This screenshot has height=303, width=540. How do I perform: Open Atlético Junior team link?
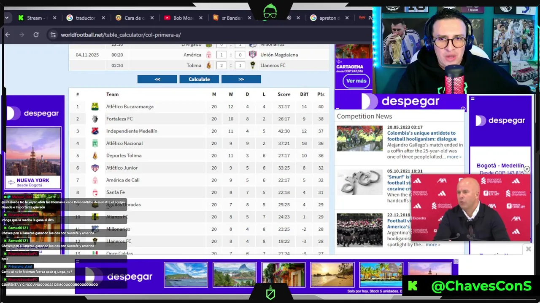click(x=122, y=167)
